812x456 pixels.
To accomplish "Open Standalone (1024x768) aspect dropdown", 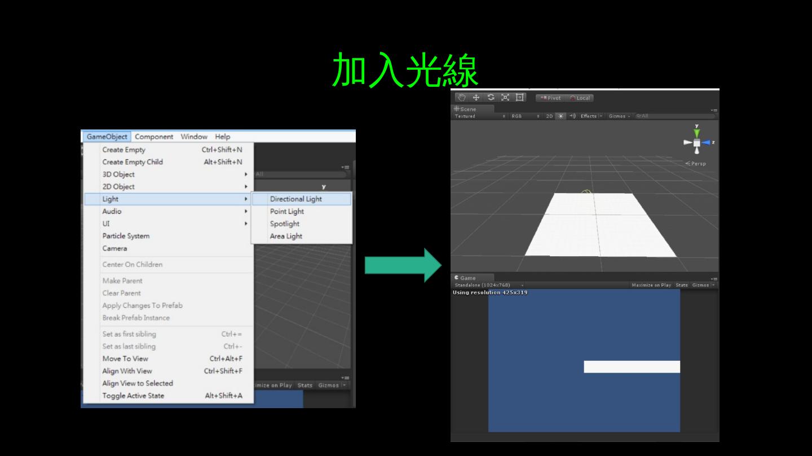I will [488, 285].
